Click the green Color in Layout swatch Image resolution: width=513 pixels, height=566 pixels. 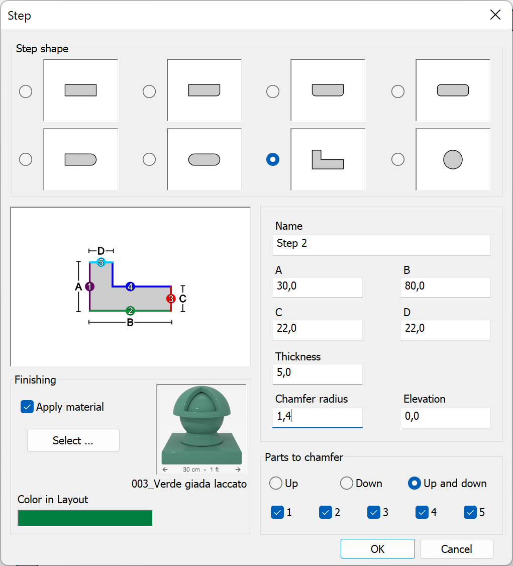(x=84, y=518)
